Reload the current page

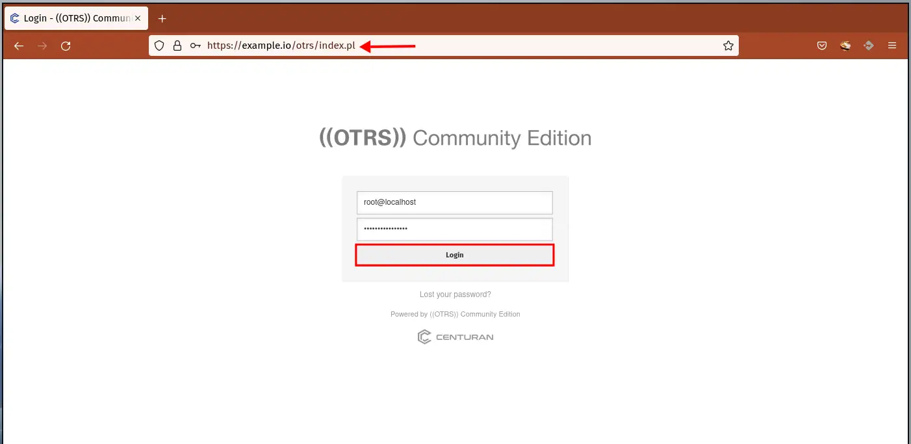66,46
